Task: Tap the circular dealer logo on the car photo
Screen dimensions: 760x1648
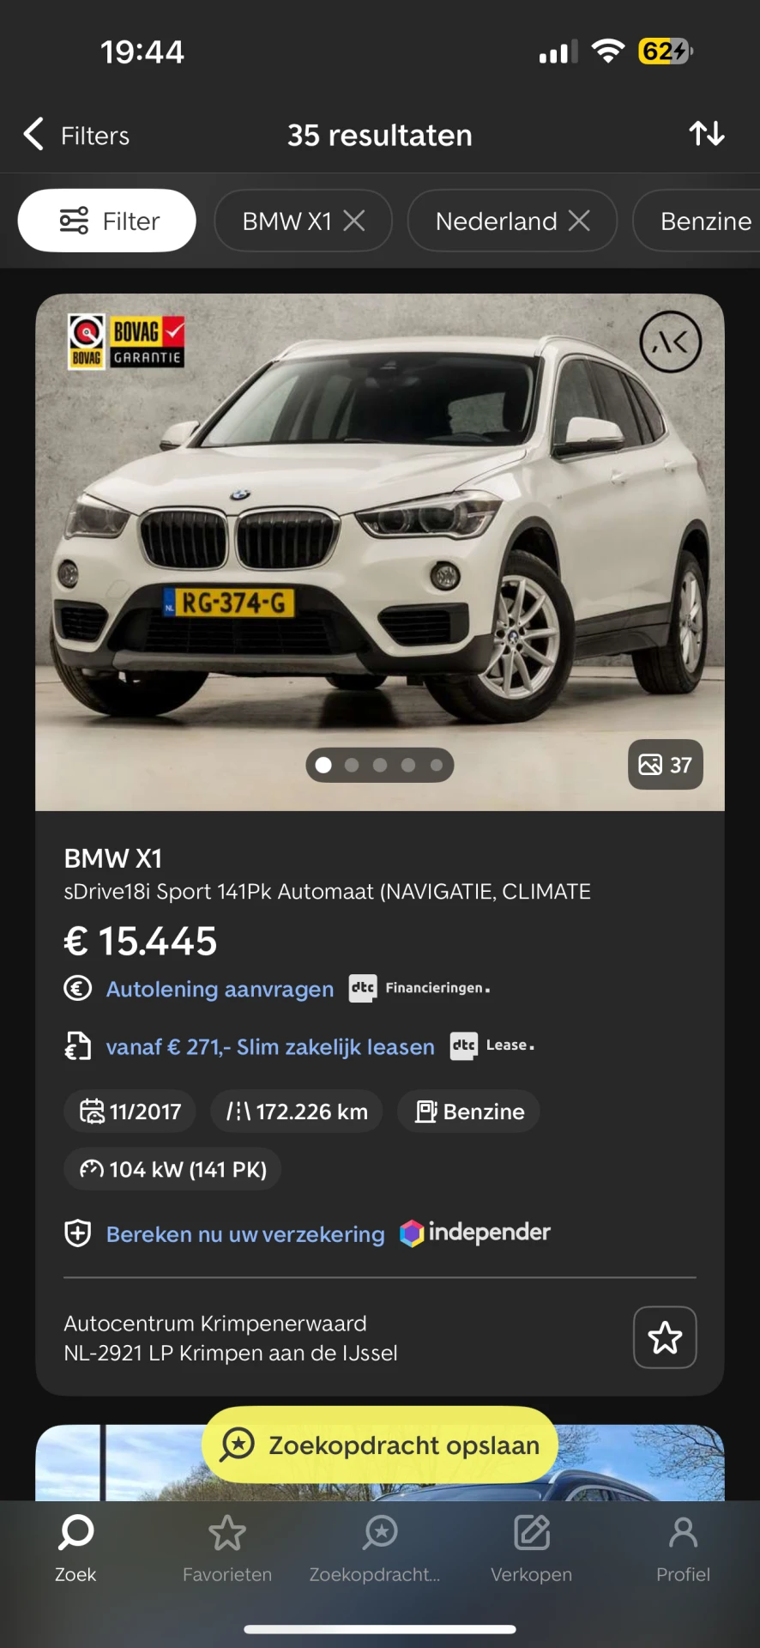Action: pyautogui.click(x=671, y=342)
